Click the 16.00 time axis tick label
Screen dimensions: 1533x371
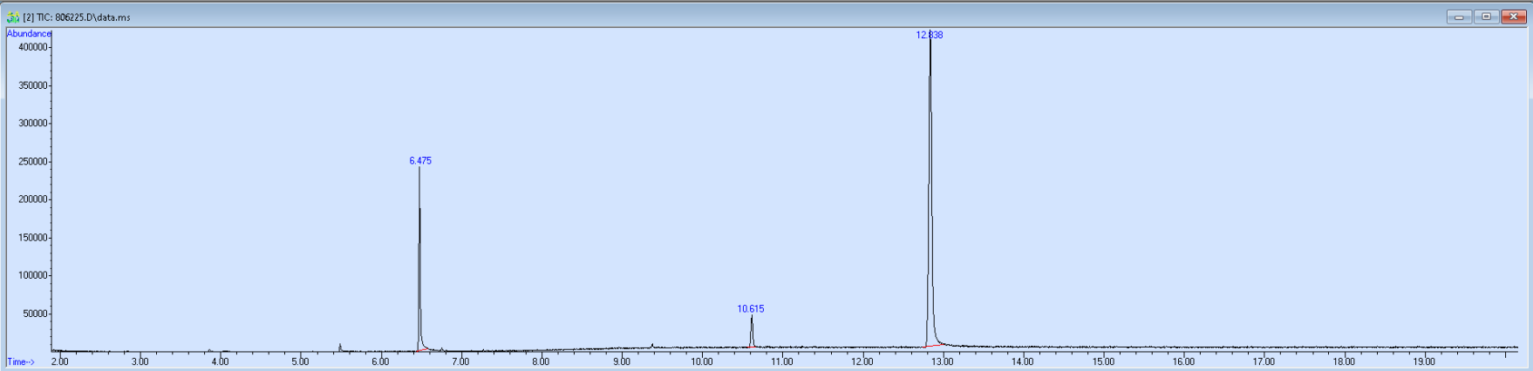click(1183, 361)
